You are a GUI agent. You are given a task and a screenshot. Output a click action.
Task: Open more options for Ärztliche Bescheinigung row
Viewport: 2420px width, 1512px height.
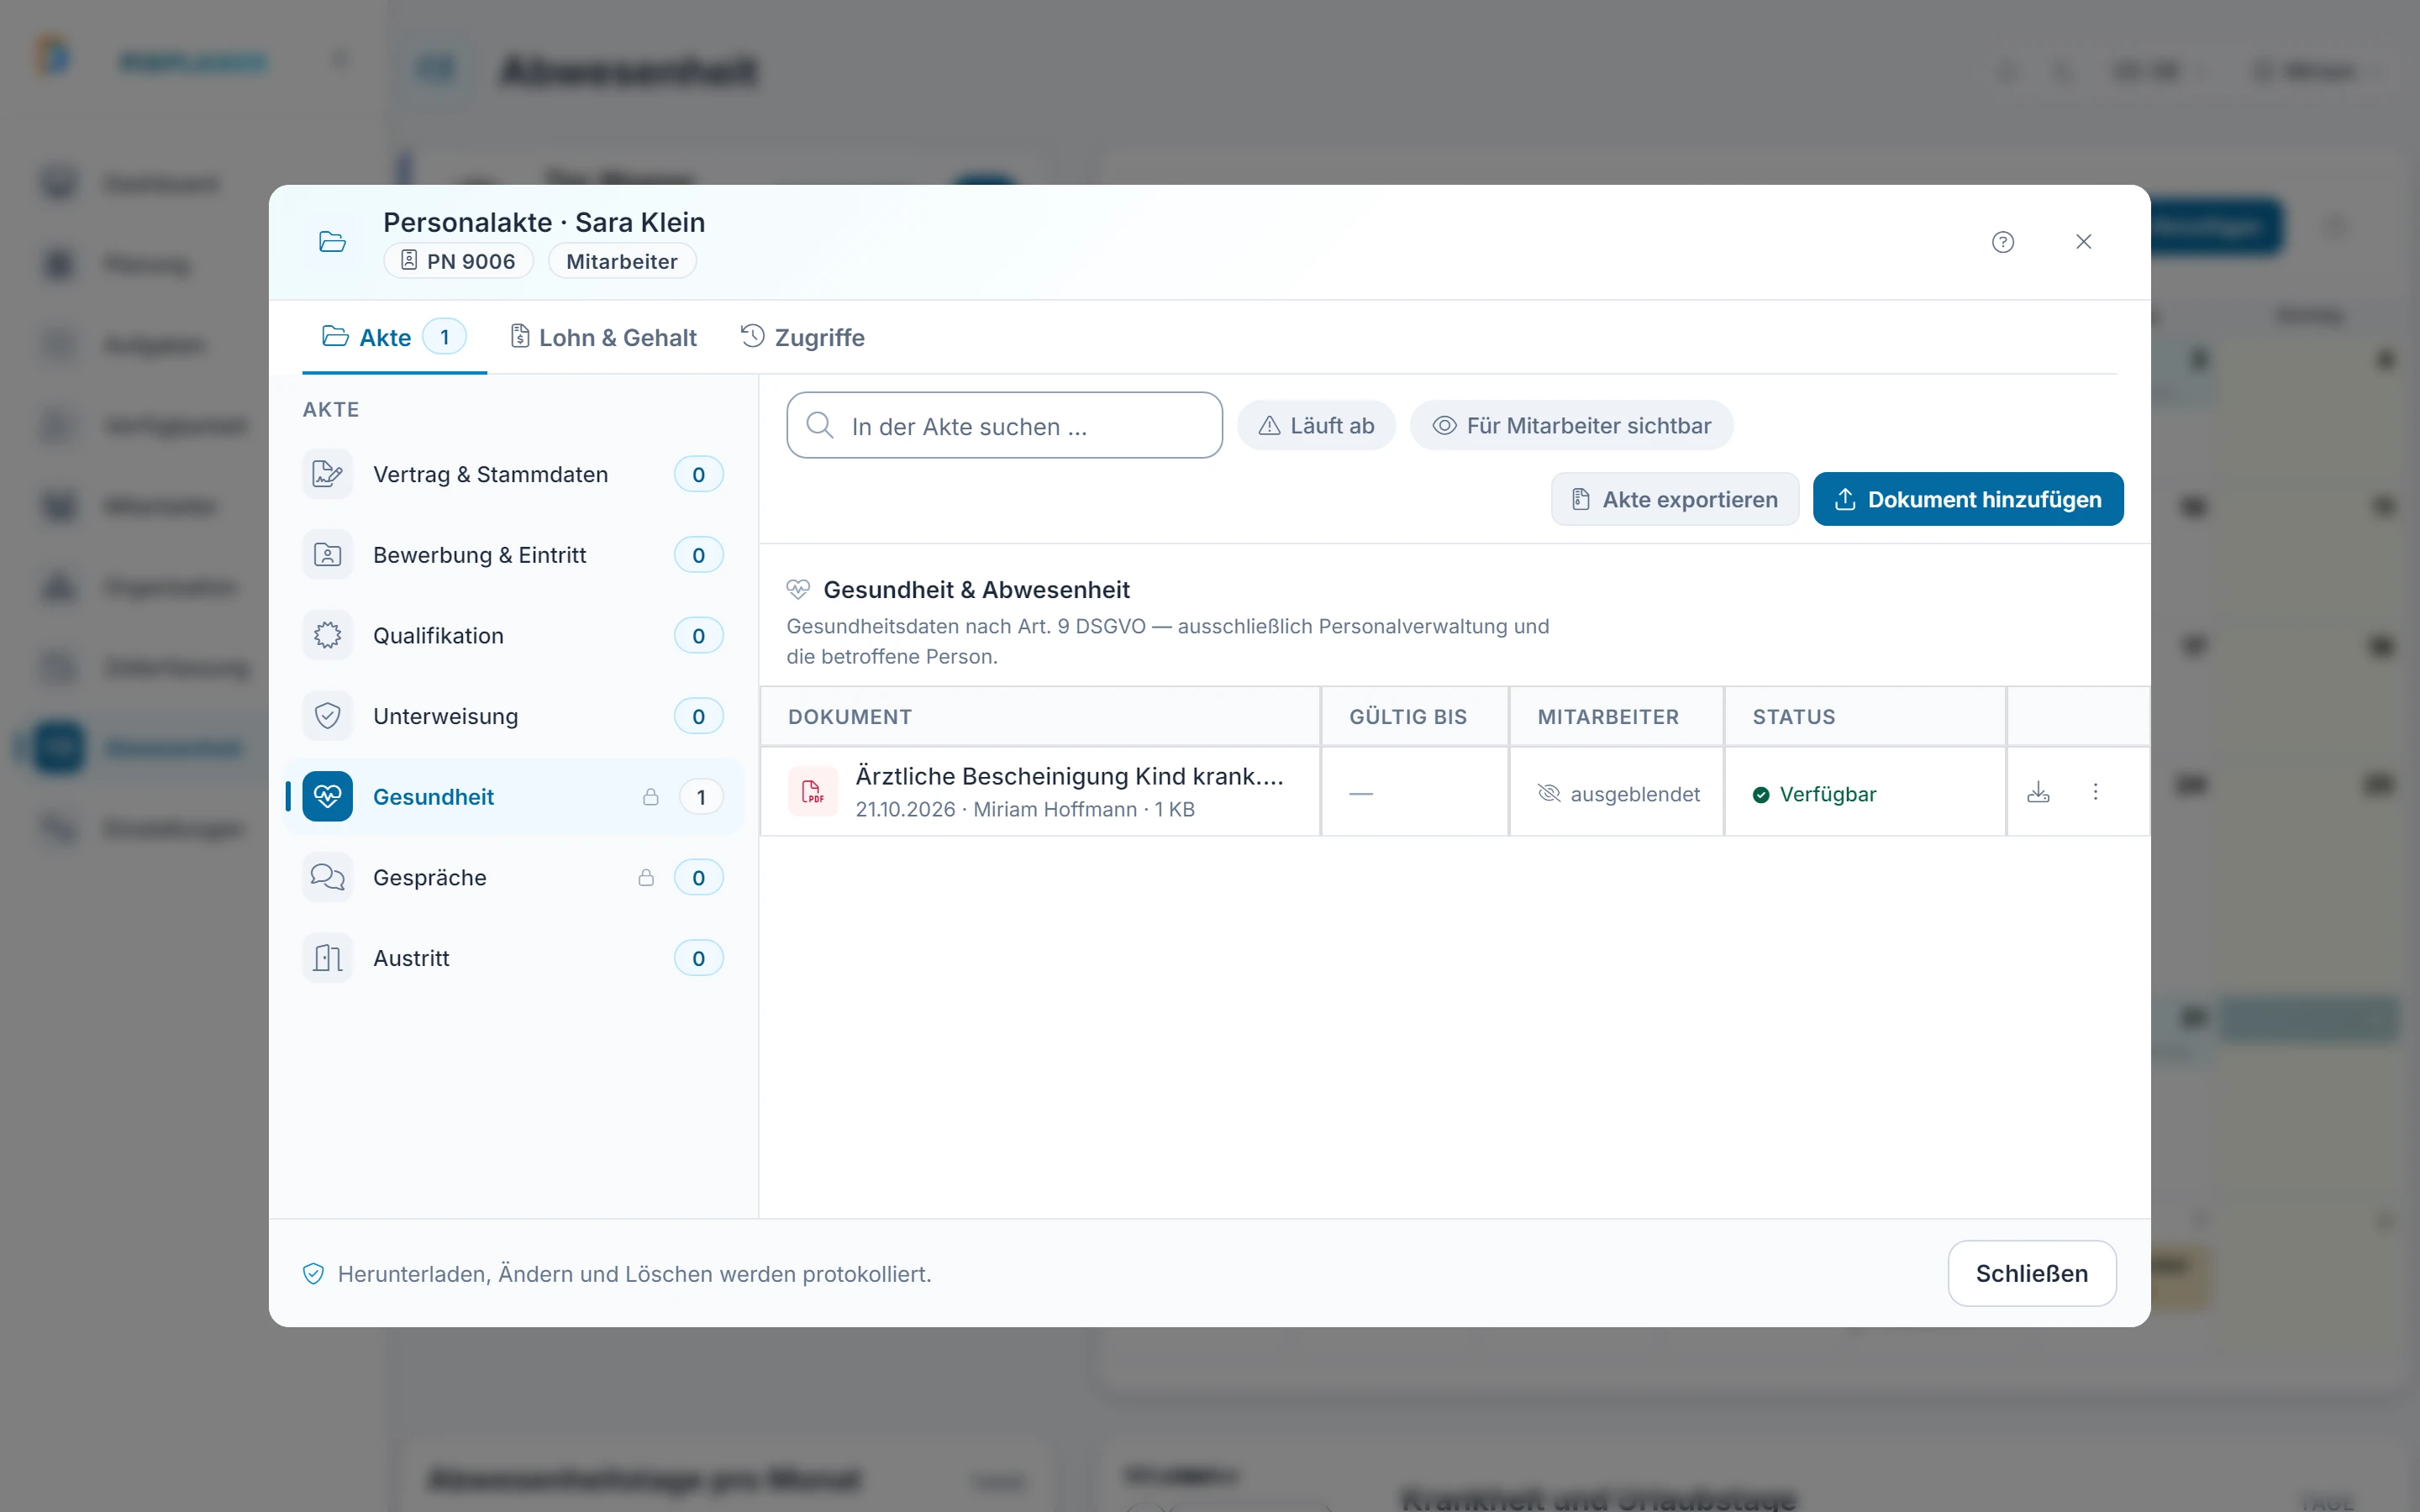point(2096,792)
